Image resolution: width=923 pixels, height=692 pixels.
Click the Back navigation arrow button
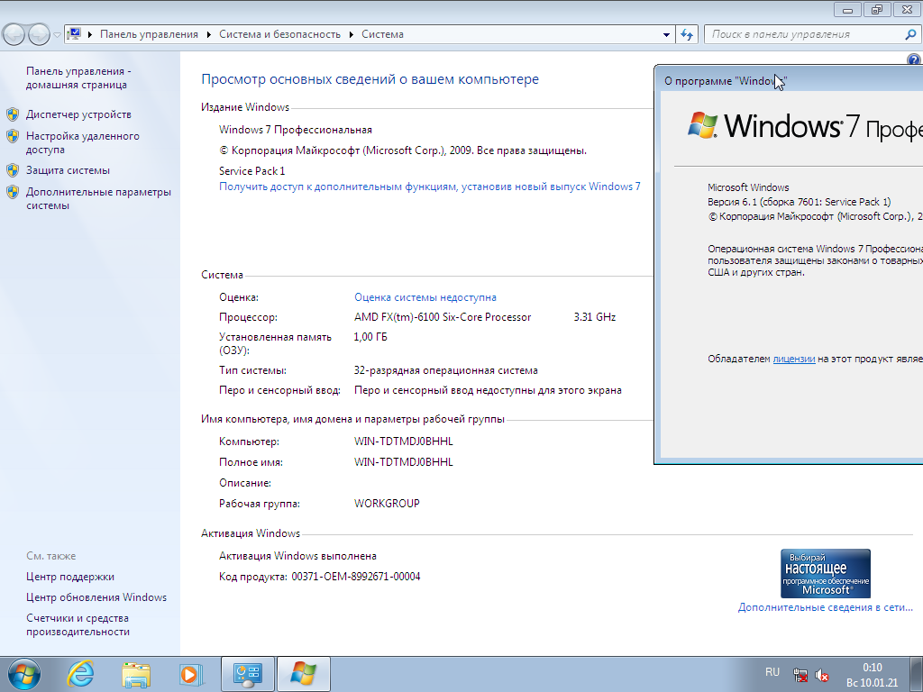pos(14,35)
